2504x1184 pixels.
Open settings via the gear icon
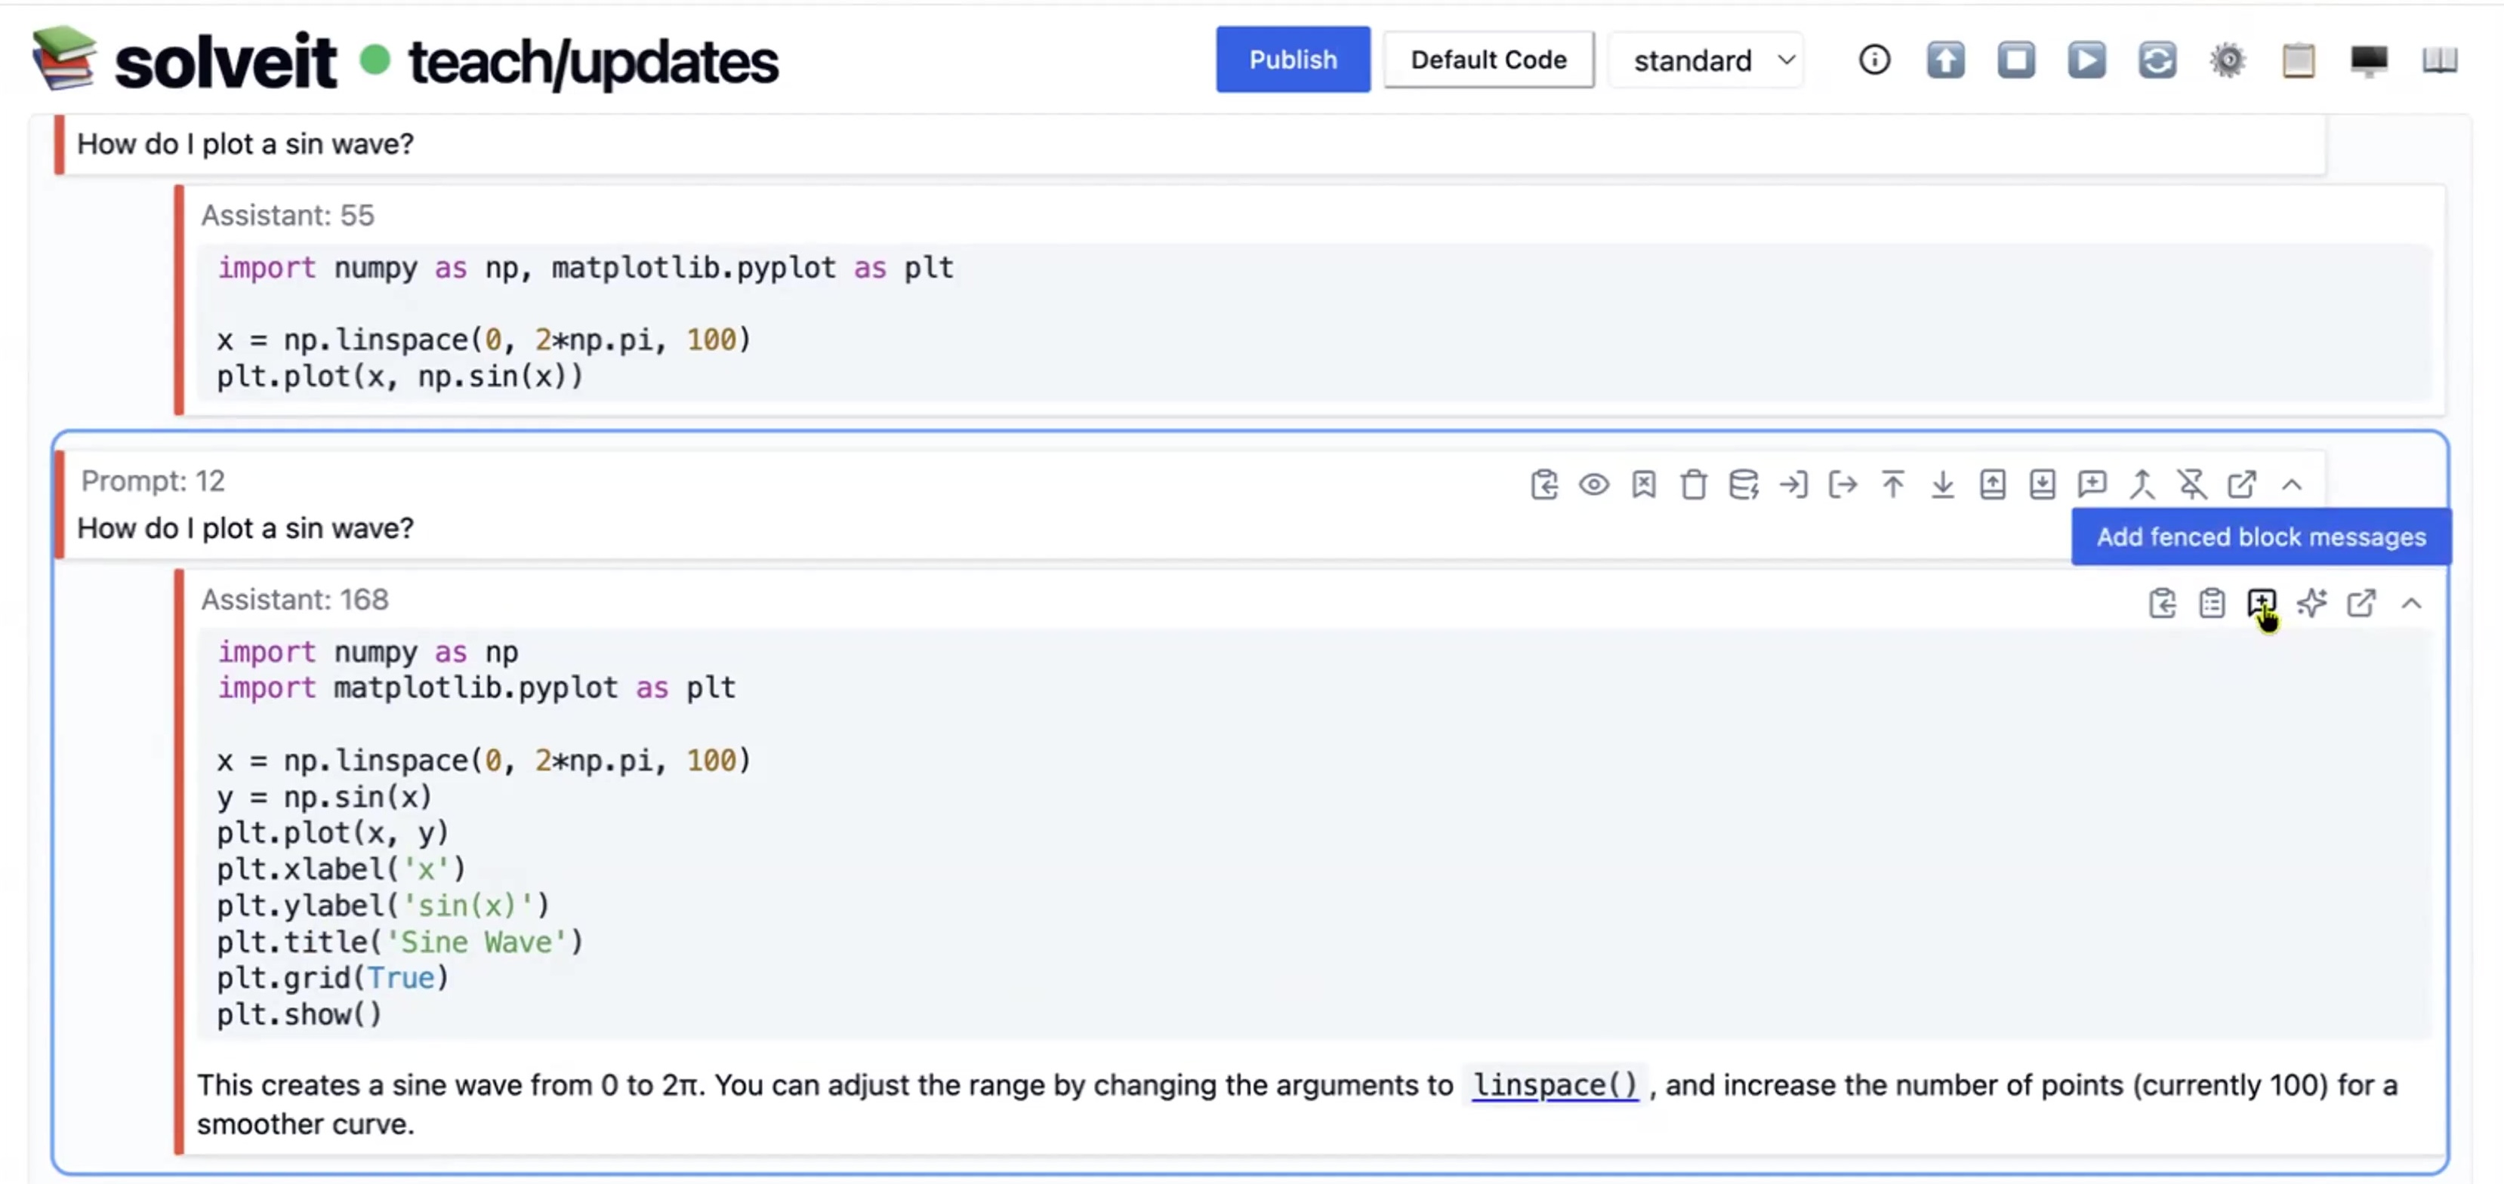[x=2227, y=60]
